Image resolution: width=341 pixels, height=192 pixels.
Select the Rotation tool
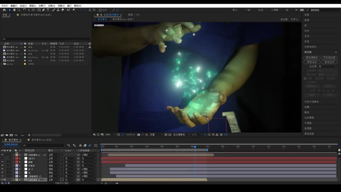(25, 10)
